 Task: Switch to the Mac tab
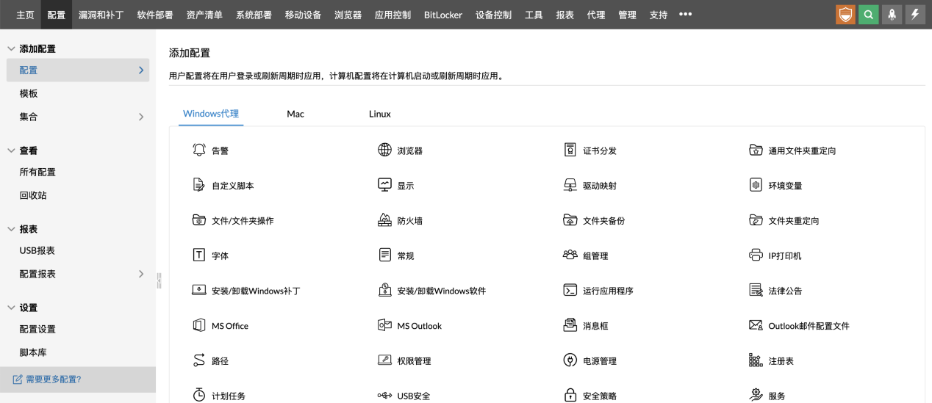point(295,114)
